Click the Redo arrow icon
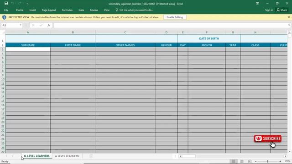The image size is (292, 164). (20, 3)
